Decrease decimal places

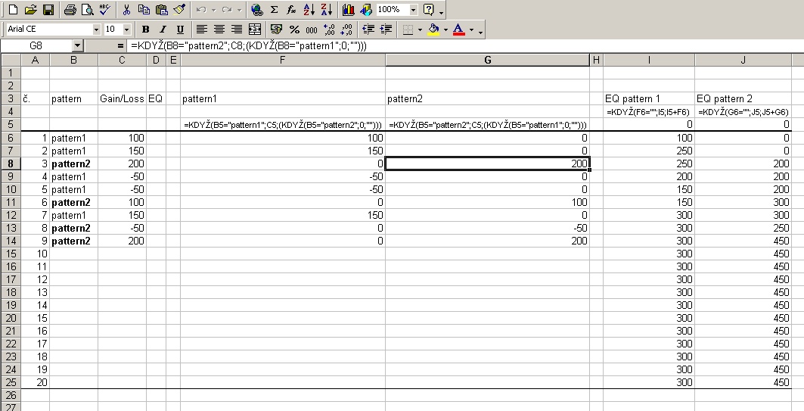346,30
